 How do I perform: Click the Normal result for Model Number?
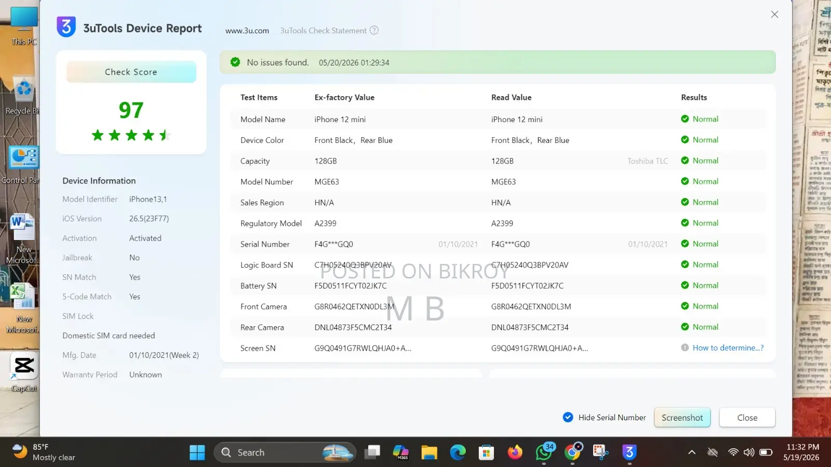point(700,181)
